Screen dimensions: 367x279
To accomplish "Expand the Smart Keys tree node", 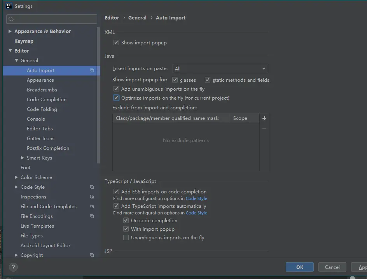I will 23,158.
